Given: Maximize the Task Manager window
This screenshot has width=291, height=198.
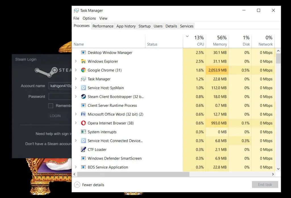Looking at the screenshot, I should coord(259,11).
